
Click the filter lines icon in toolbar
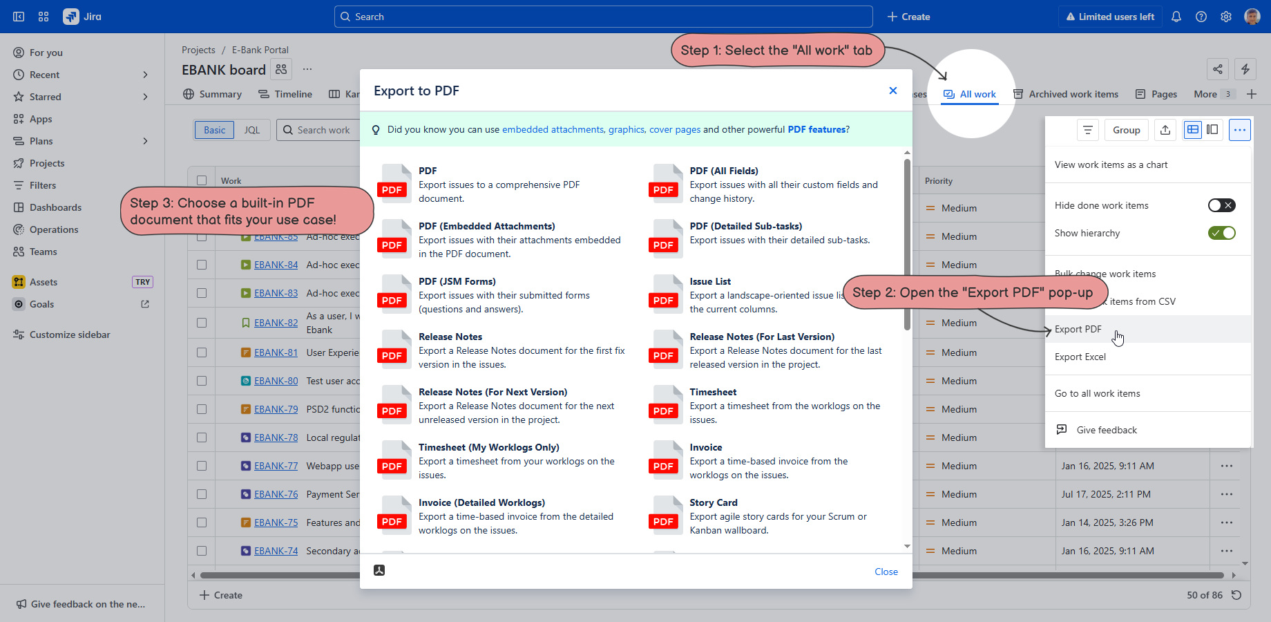(x=1088, y=130)
